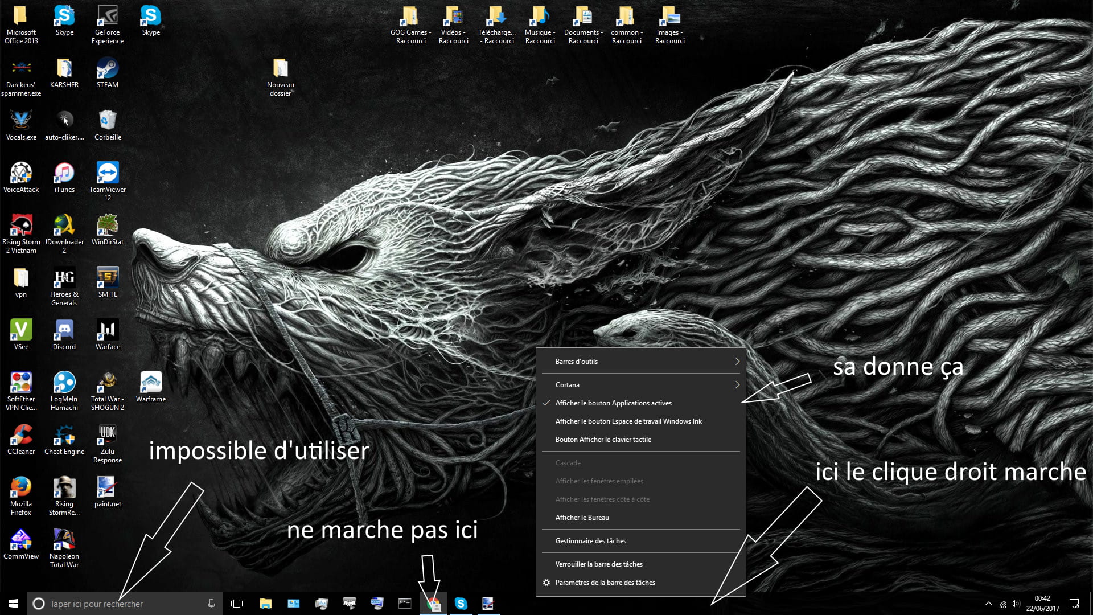Image resolution: width=1093 pixels, height=615 pixels.
Task: Select the Warface game shortcut
Action: pyautogui.click(x=108, y=335)
